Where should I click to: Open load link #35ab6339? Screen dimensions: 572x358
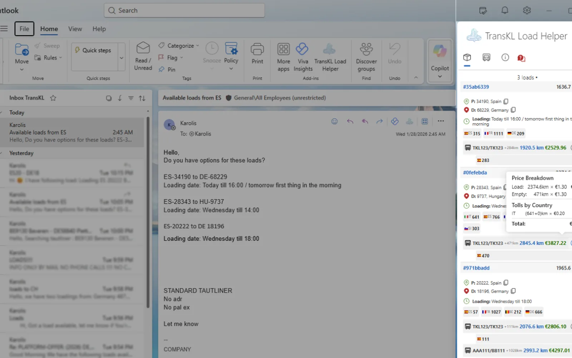tap(476, 87)
